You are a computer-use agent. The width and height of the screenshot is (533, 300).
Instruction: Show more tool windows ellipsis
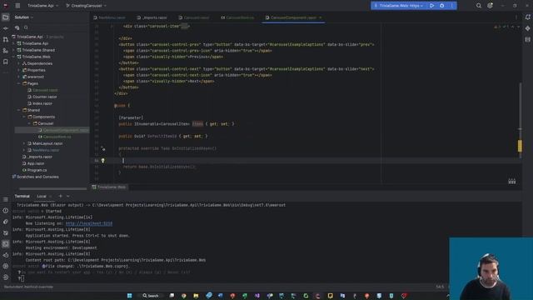pyautogui.click(x=6, y=72)
